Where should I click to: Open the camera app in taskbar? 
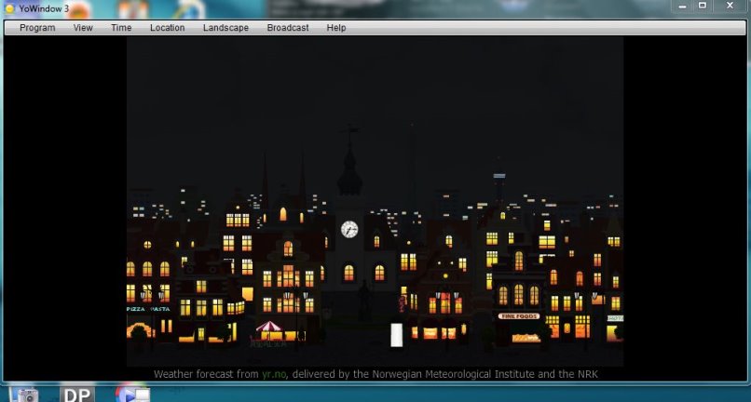pyautogui.click(x=24, y=395)
